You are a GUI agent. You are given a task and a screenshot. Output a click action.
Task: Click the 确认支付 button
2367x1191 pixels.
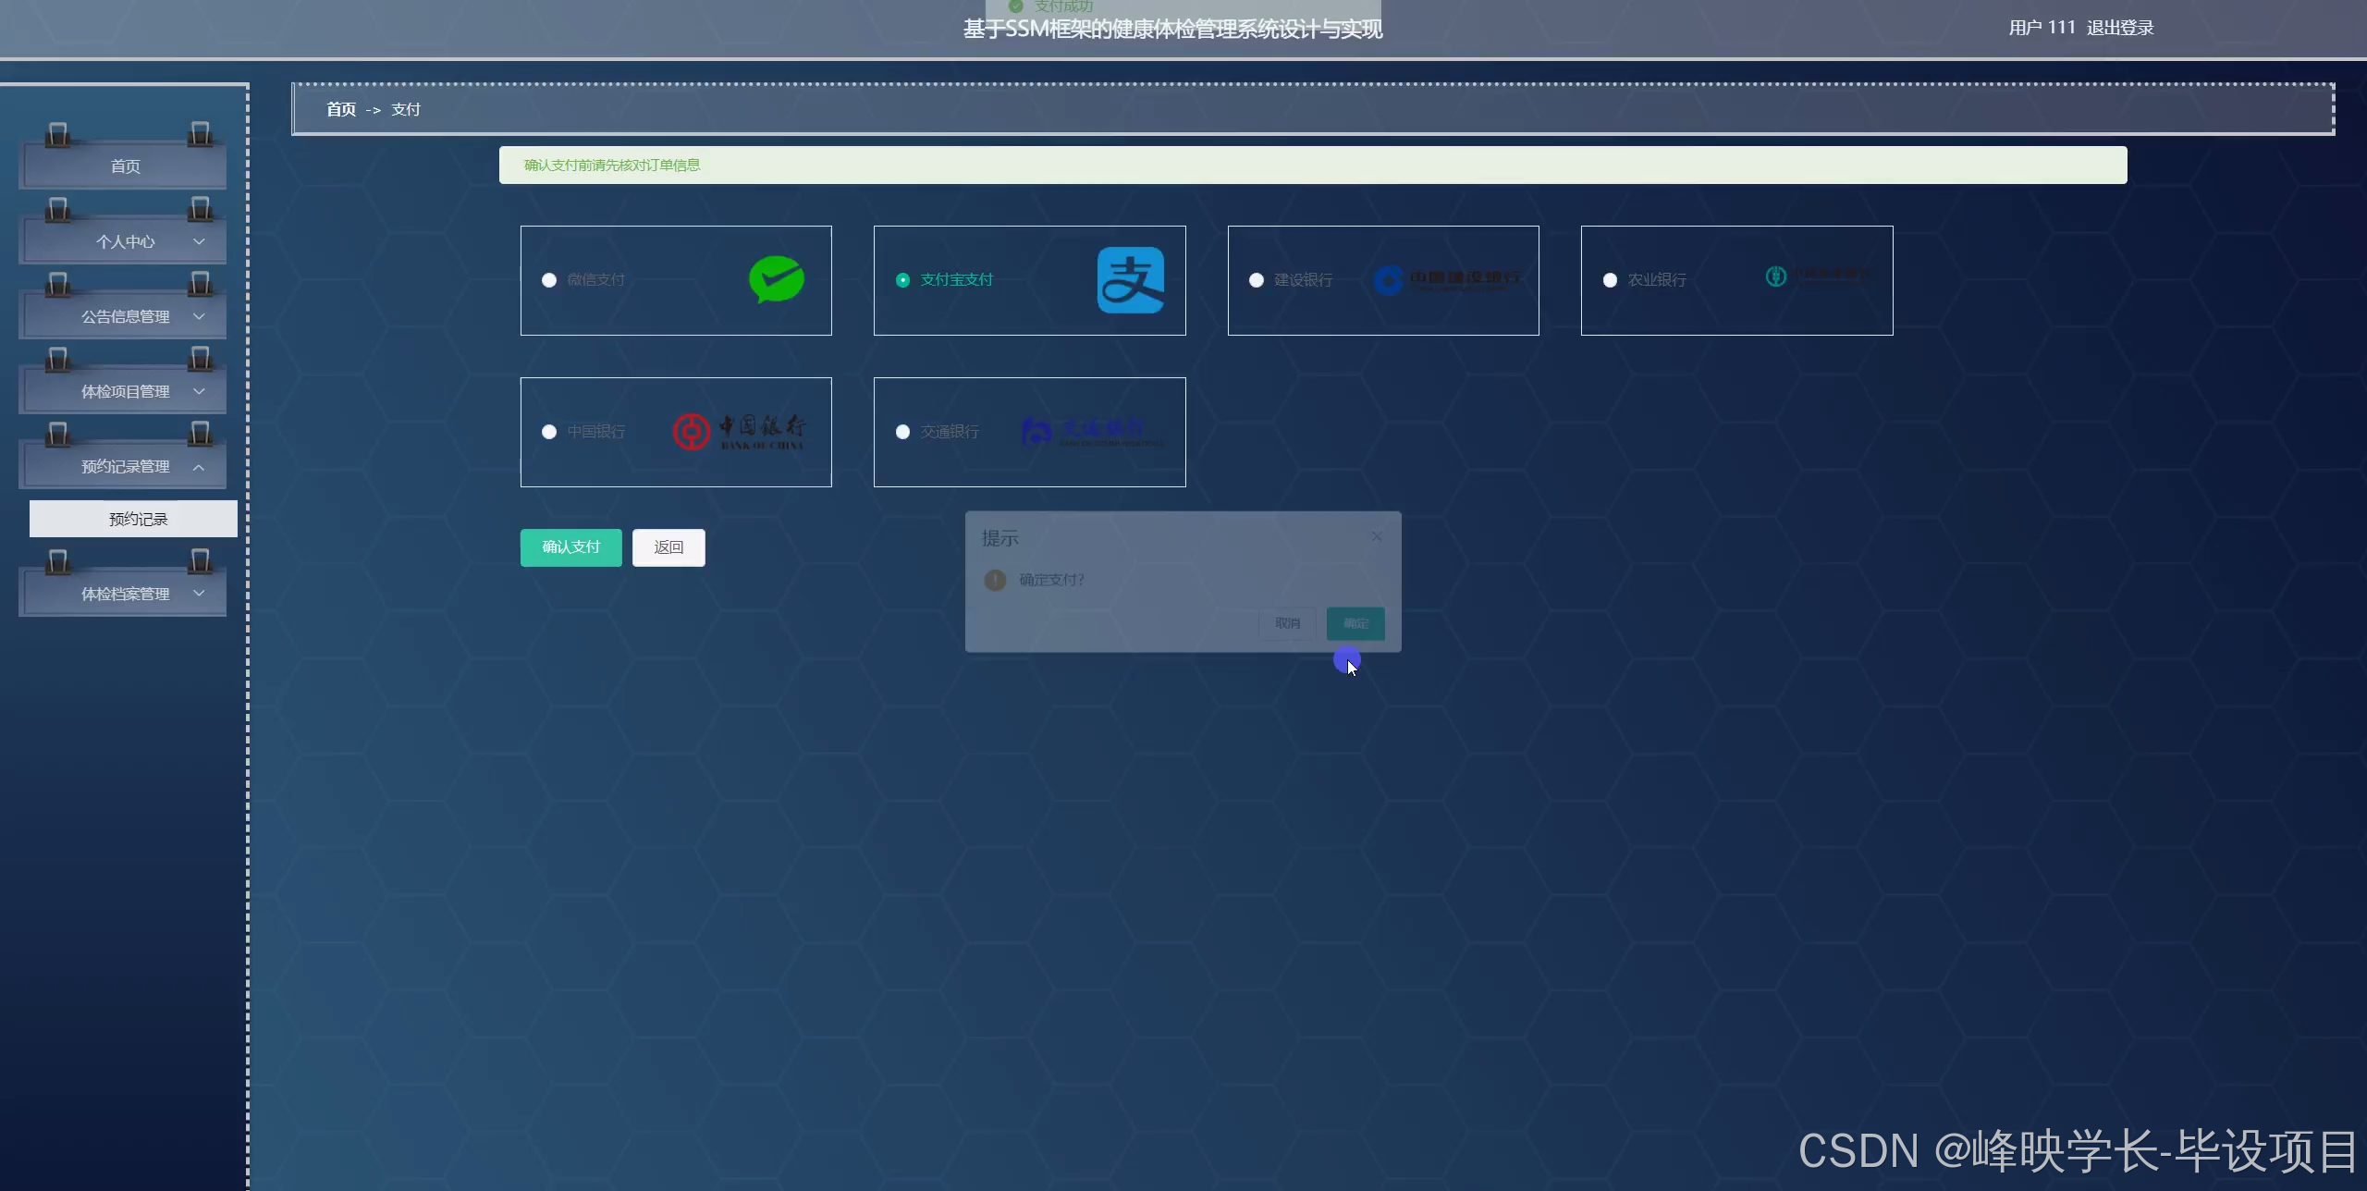coord(570,547)
